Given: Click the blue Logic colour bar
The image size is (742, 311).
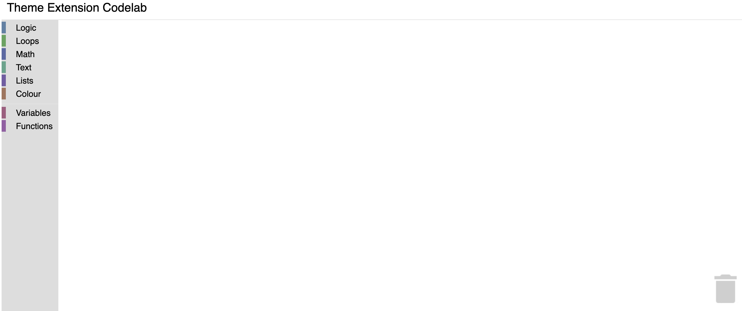Looking at the screenshot, I should 4,28.
